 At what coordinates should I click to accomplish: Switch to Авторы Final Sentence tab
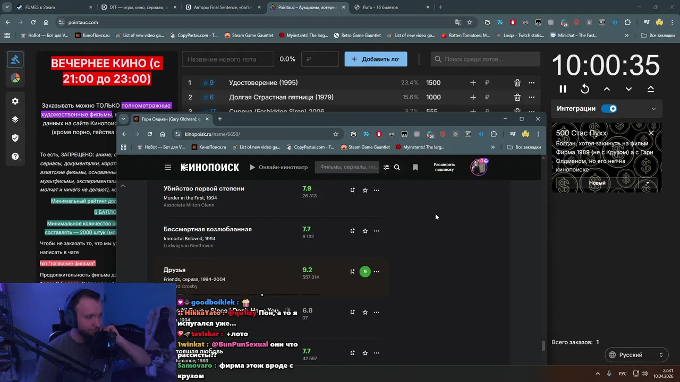click(223, 7)
